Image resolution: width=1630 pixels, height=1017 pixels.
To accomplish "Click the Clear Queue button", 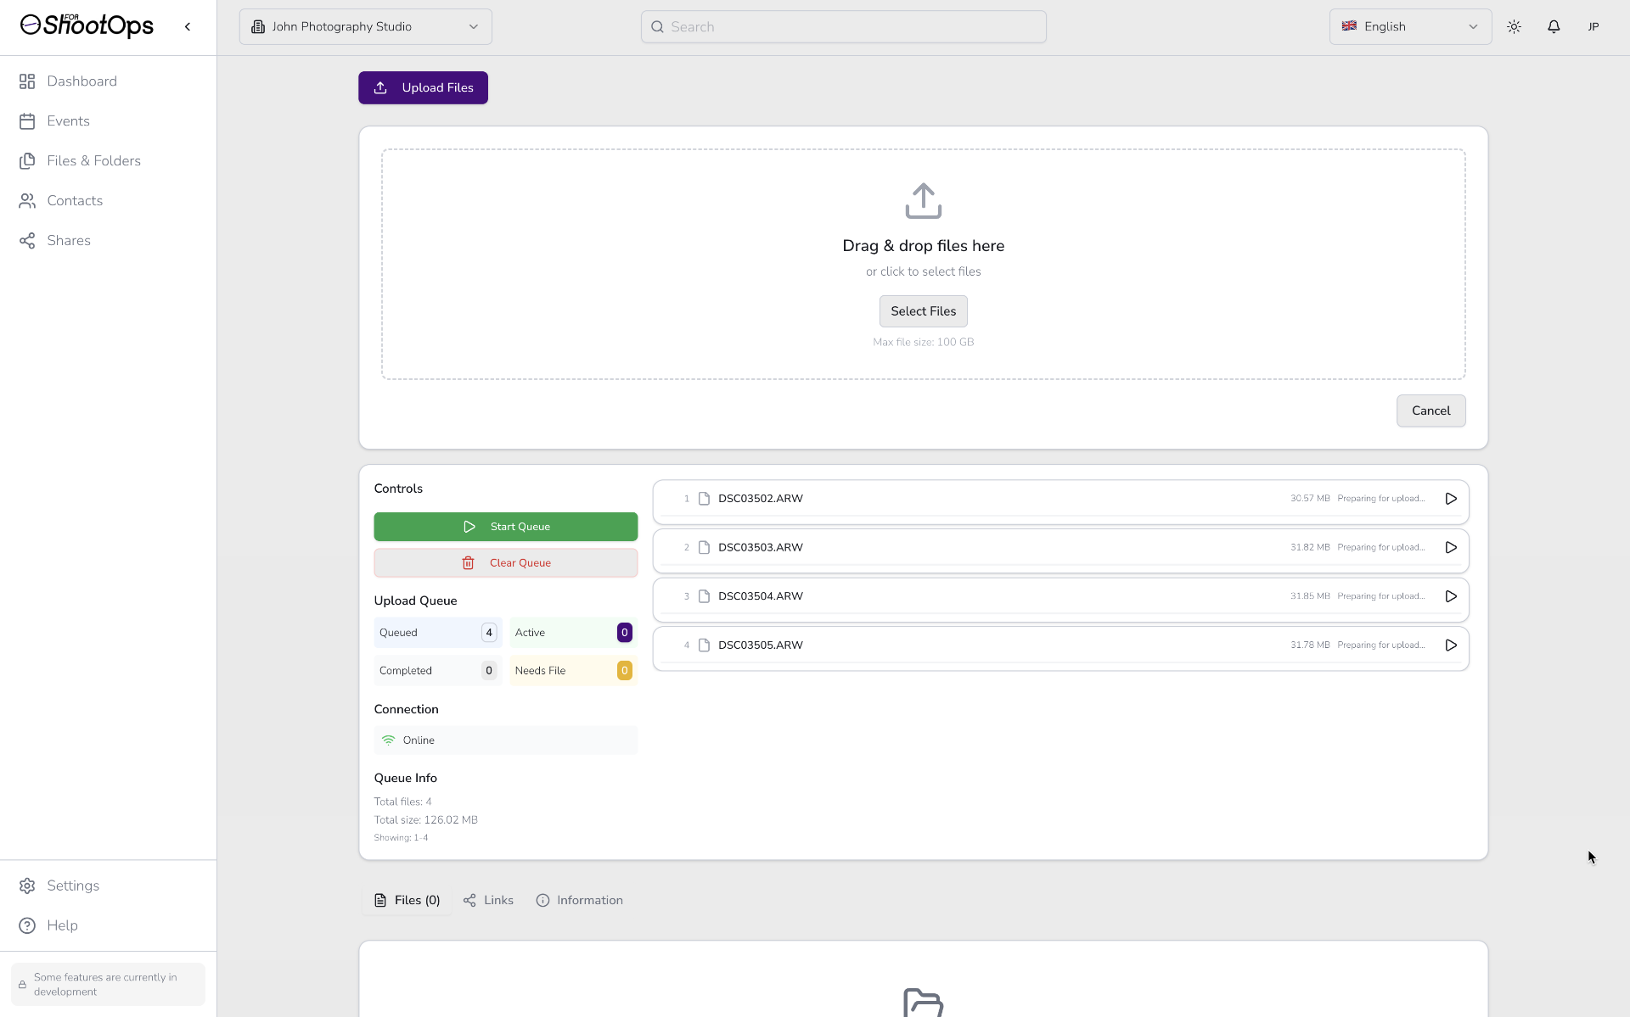I will [x=505, y=562].
